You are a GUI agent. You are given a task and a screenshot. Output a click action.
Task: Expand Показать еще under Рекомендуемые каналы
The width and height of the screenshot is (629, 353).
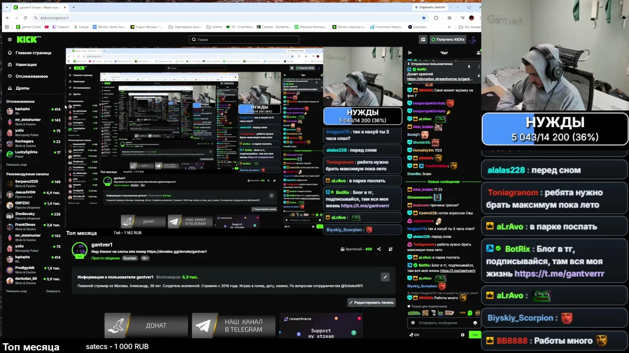17,291
